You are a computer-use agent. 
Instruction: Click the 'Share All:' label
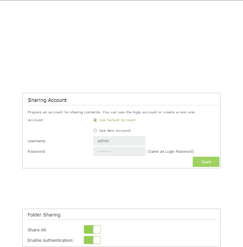click(x=37, y=230)
